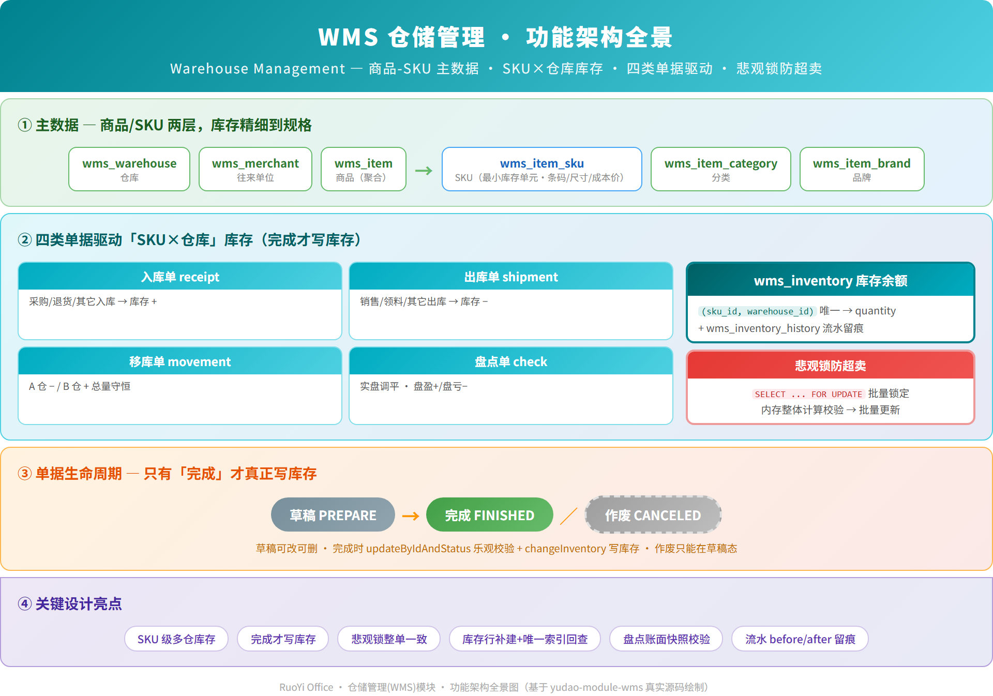The height and width of the screenshot is (696, 993).
Task: Click text 采购/退货/其它入库 → 库存 +
Action: [x=93, y=301]
